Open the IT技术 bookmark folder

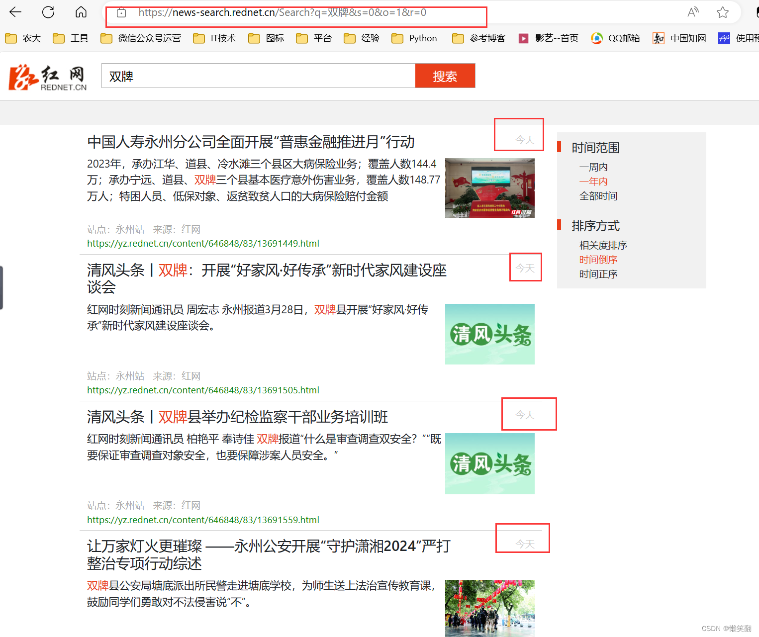coord(214,38)
